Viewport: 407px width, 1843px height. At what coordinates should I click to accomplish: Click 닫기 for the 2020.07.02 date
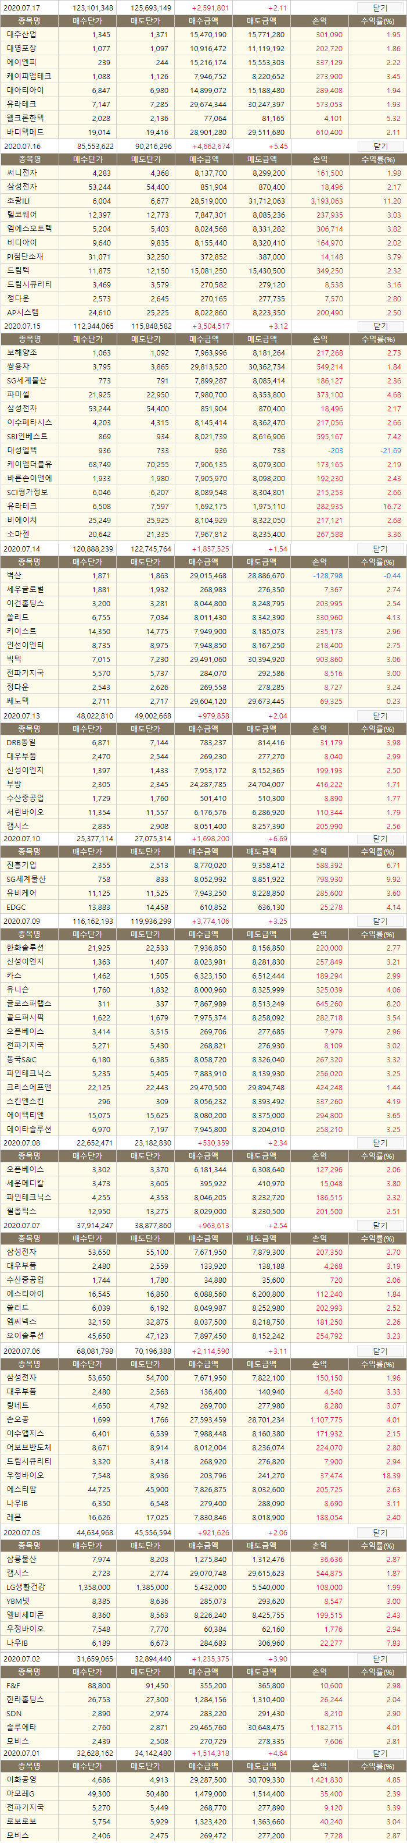(380, 1659)
